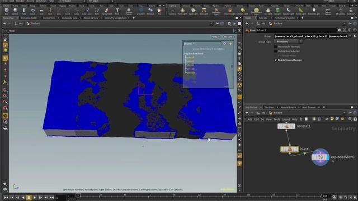Open the Group field dropdown arrow
The image size is (358, 201).
tap(350, 36)
